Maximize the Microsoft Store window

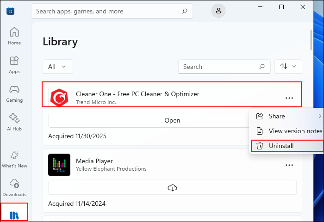point(281,7)
